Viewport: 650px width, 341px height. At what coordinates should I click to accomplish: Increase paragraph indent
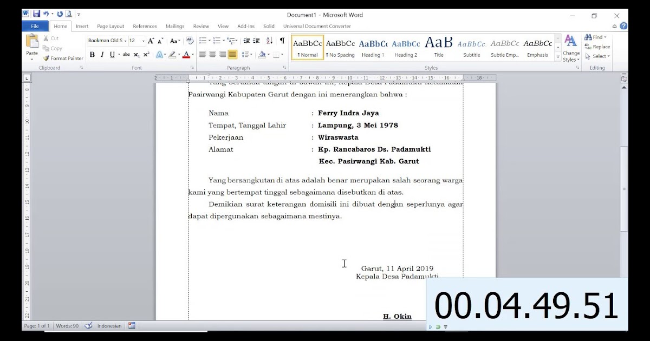pyautogui.click(x=257, y=41)
